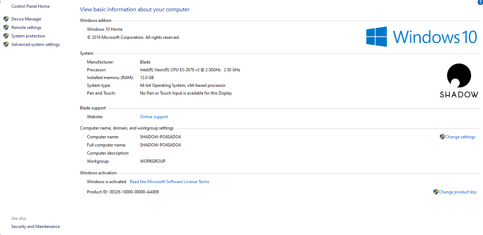Click the Shadow manufacturer logo
483x235 pixels.
(x=459, y=80)
